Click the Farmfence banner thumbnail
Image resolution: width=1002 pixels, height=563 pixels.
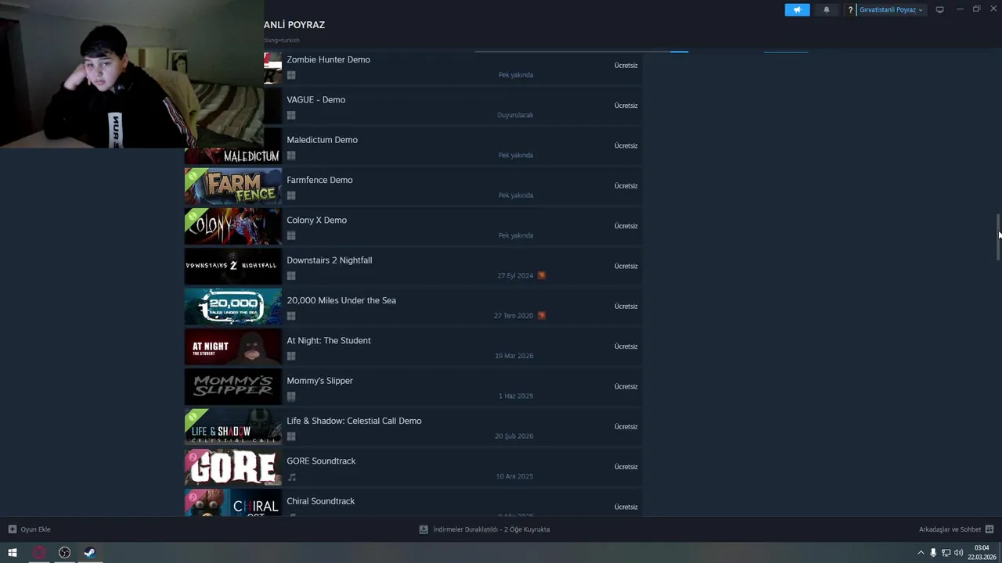[x=232, y=186]
